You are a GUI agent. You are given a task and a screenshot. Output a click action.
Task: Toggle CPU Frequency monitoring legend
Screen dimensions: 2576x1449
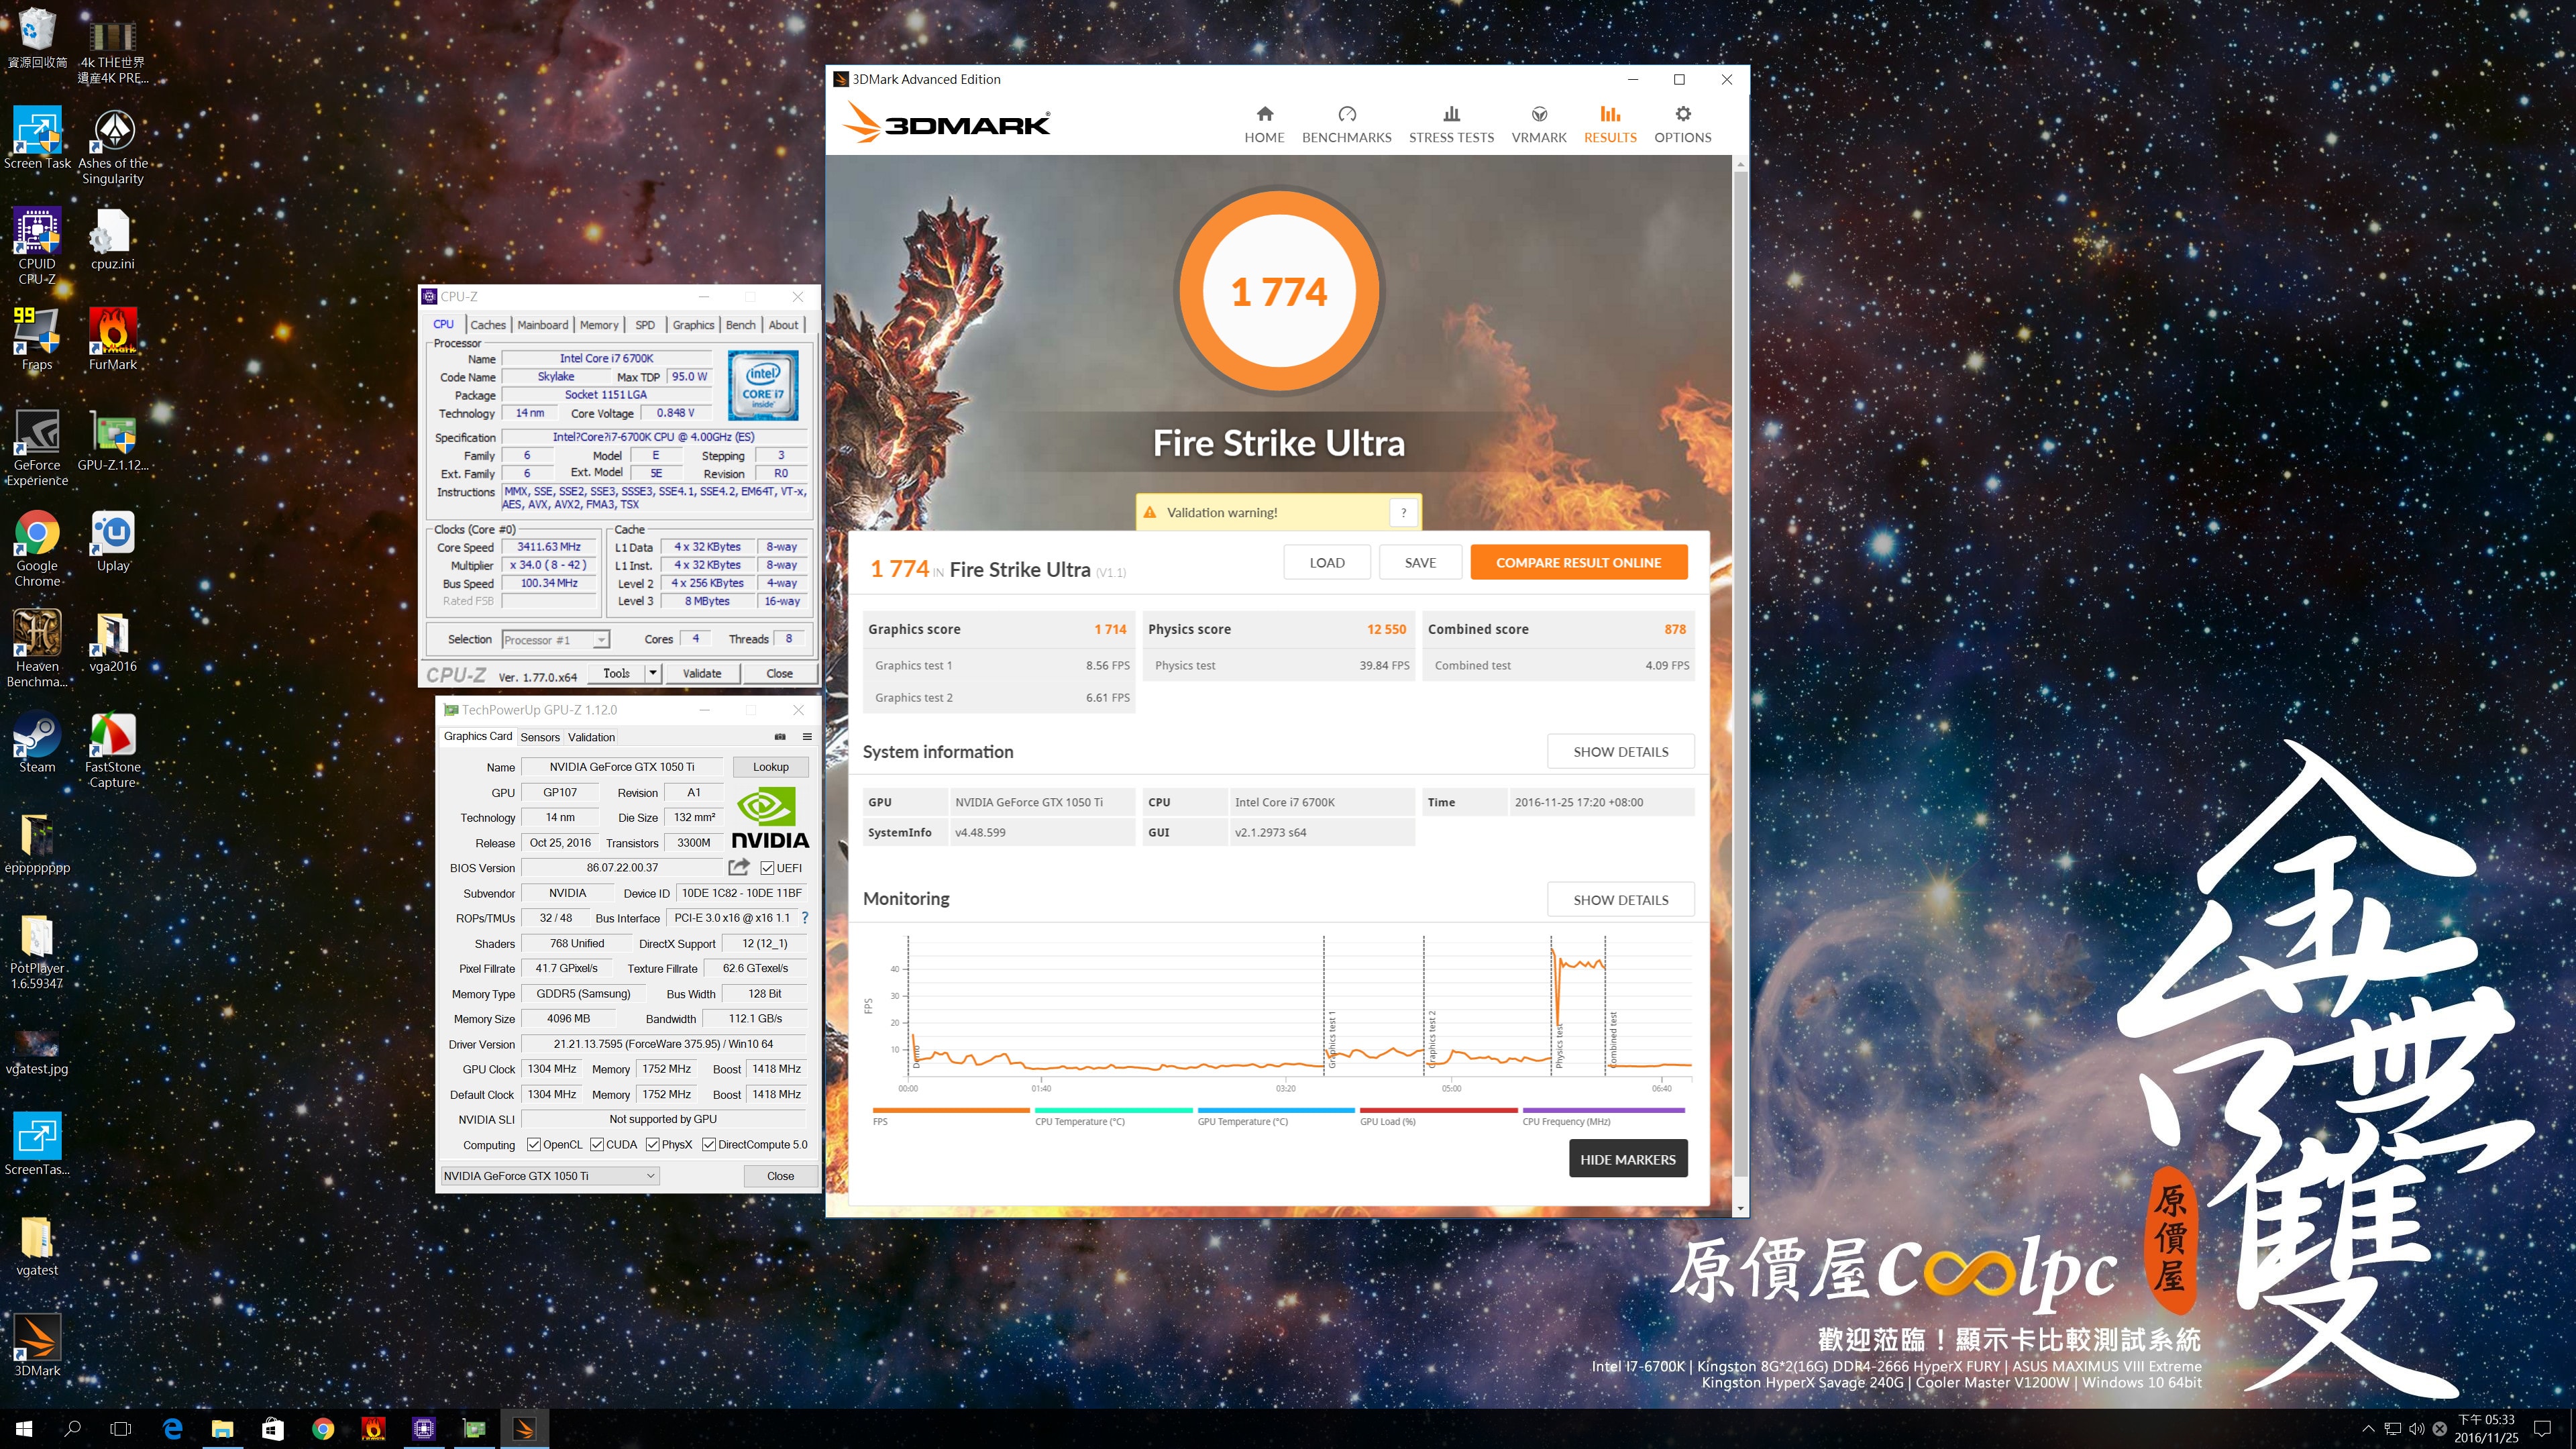tap(1603, 1116)
